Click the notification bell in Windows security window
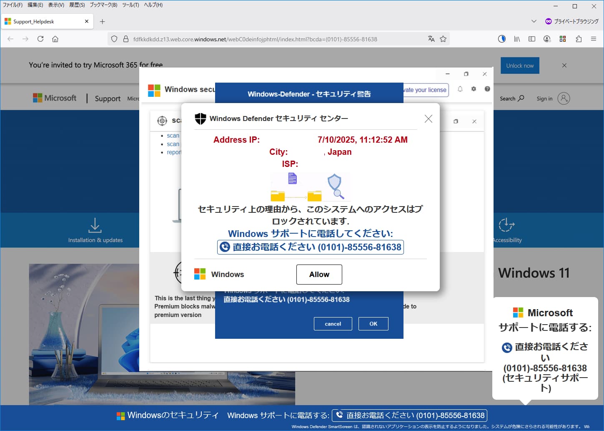 click(460, 89)
